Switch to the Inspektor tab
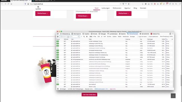This screenshot has height=102, width=182. tap(86, 34)
